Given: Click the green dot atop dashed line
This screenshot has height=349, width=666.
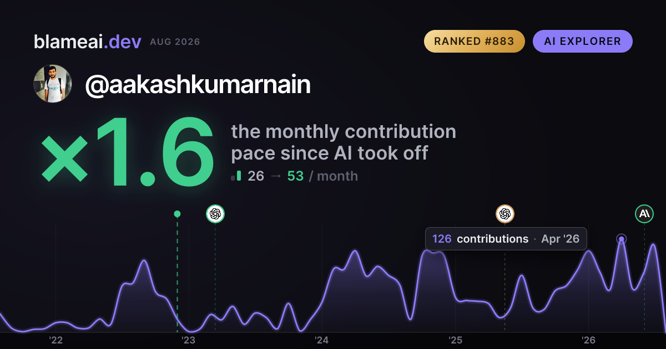Looking at the screenshot, I should pyautogui.click(x=177, y=214).
